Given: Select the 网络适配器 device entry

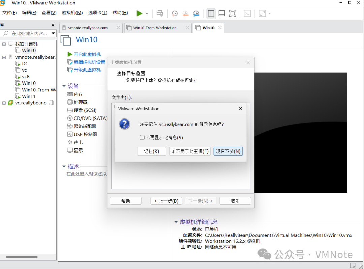Looking at the screenshot, I should (85, 126).
